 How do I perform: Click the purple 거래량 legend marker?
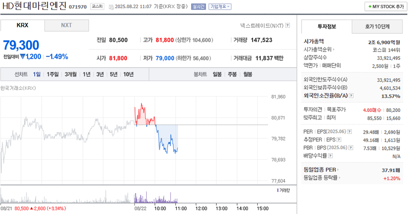pos(278,191)
